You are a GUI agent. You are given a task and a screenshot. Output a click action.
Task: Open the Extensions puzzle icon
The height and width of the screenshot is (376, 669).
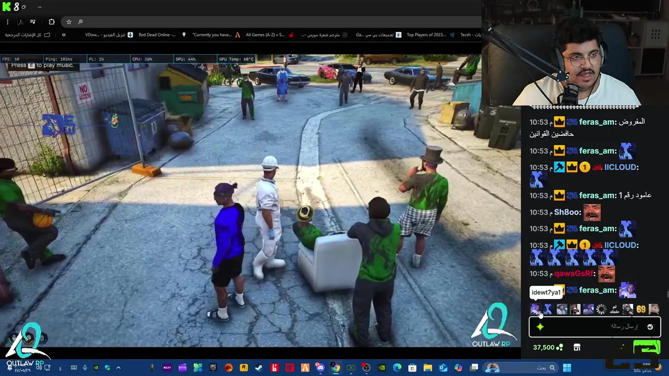click(x=51, y=21)
